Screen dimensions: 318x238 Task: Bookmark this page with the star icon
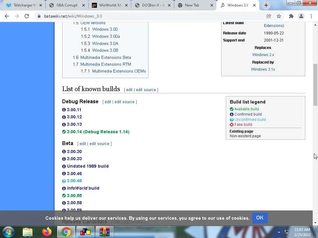tap(279, 16)
